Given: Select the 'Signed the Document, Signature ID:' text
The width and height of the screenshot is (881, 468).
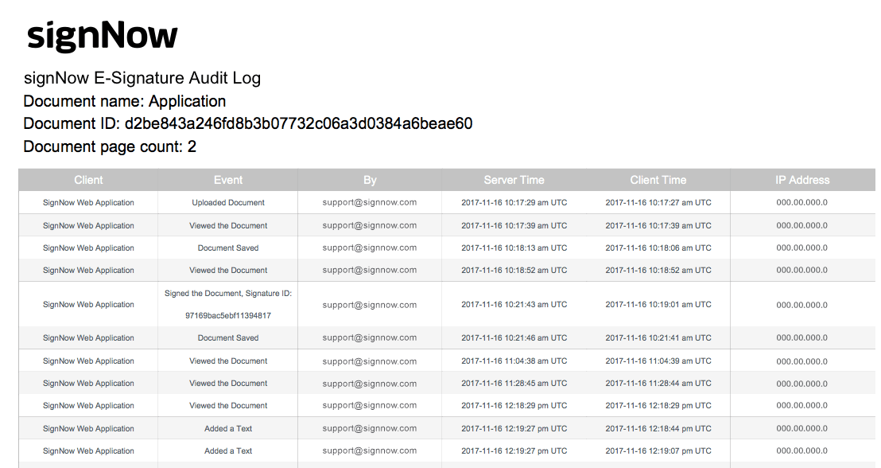Looking at the screenshot, I should point(228,293).
